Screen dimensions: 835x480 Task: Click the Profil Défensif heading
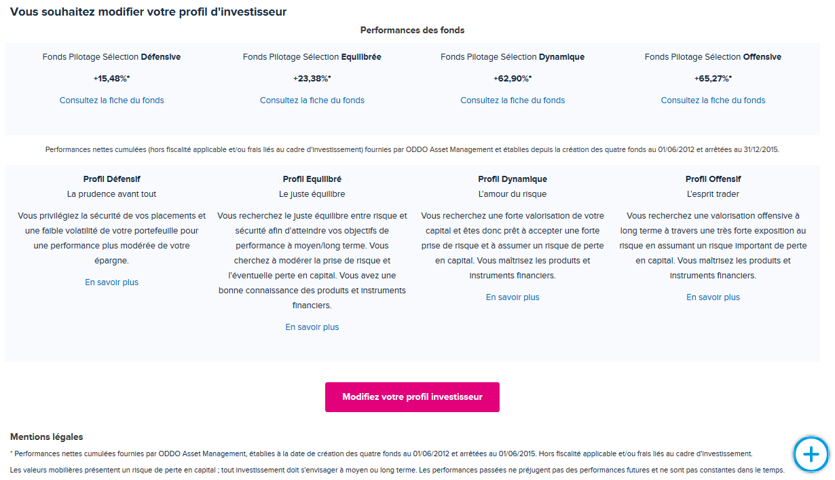tap(112, 179)
